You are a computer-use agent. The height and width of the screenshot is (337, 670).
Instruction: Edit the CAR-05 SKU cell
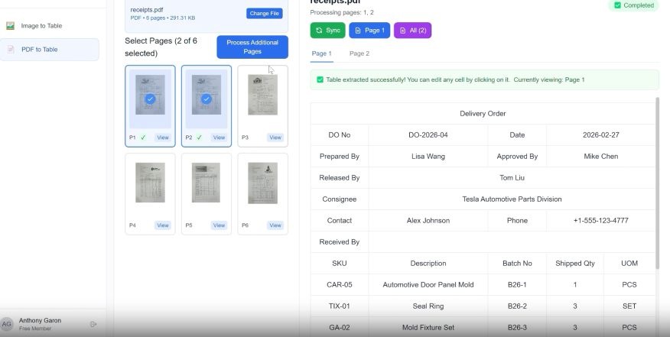coord(340,284)
